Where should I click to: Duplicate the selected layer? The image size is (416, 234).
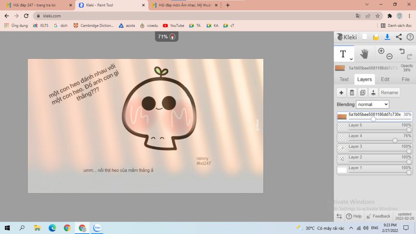362,93
